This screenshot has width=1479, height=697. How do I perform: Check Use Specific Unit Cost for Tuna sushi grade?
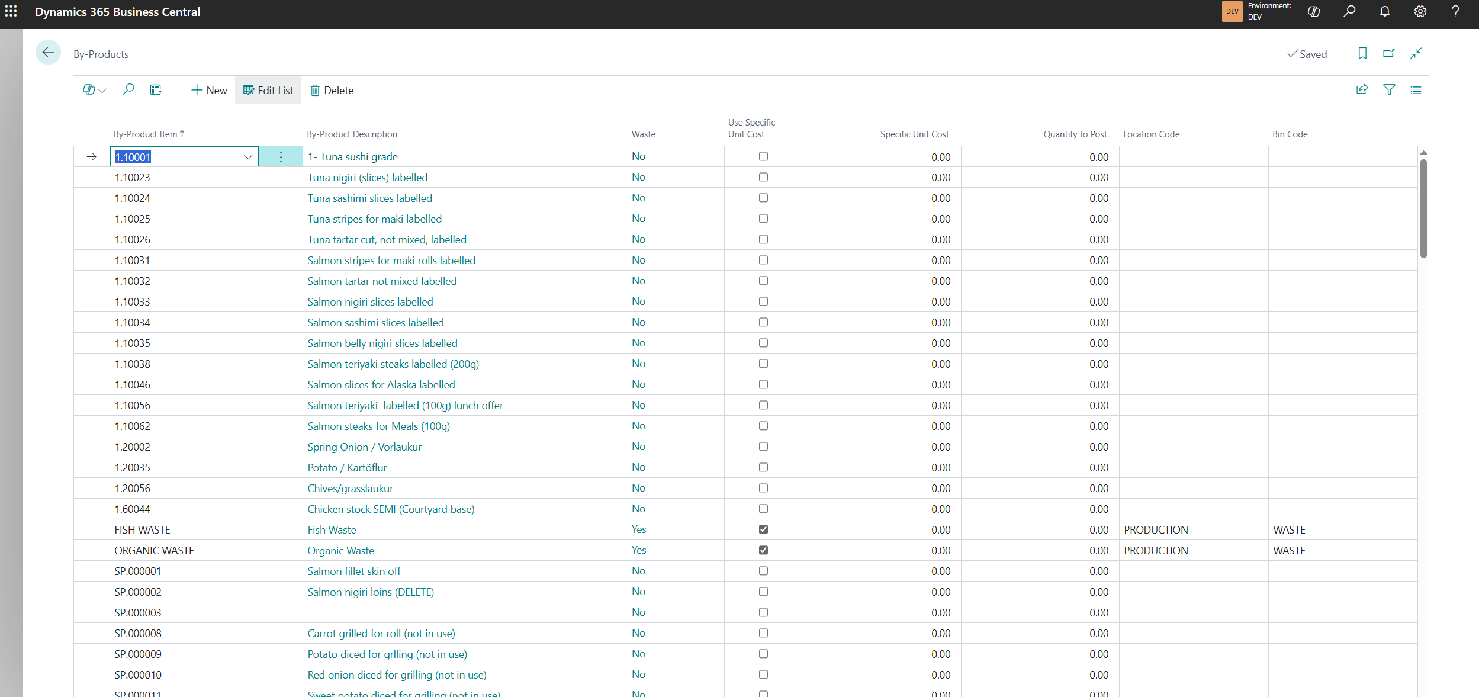pyautogui.click(x=763, y=156)
